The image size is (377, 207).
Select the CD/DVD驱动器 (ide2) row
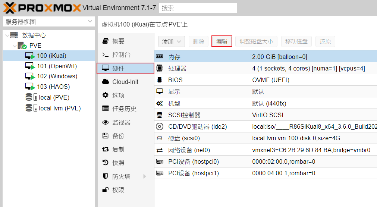click(266, 126)
